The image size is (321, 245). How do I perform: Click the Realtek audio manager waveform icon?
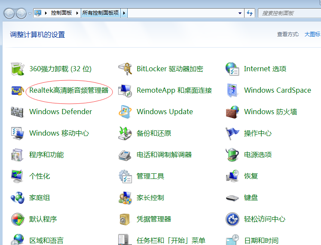pos(18,90)
